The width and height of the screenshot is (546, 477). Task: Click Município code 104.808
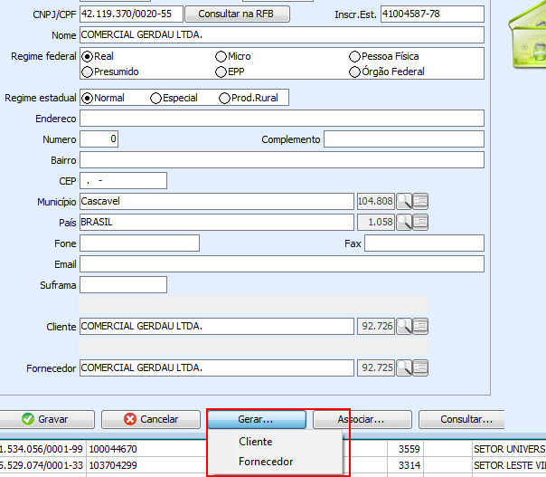point(376,202)
